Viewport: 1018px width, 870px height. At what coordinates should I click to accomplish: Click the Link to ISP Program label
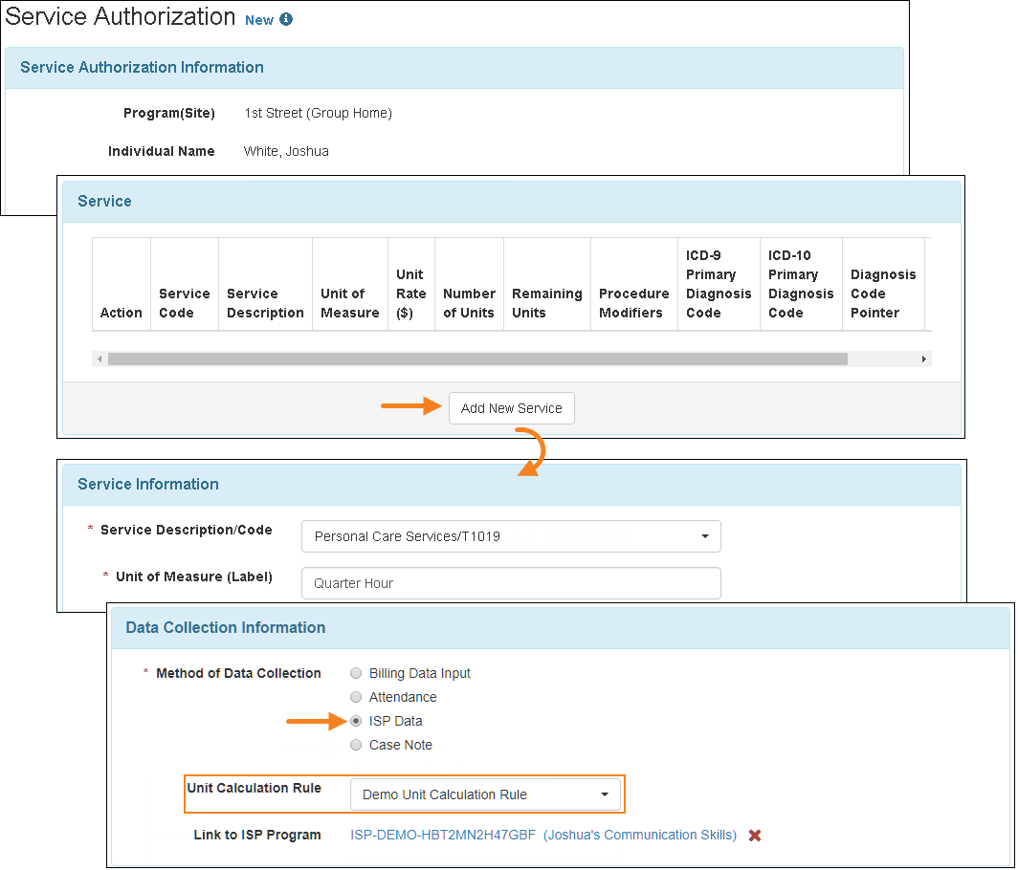(257, 835)
